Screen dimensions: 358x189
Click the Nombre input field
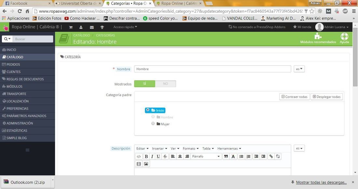[x=213, y=69]
